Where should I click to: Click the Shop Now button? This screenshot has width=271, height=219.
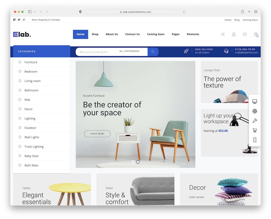97,134
